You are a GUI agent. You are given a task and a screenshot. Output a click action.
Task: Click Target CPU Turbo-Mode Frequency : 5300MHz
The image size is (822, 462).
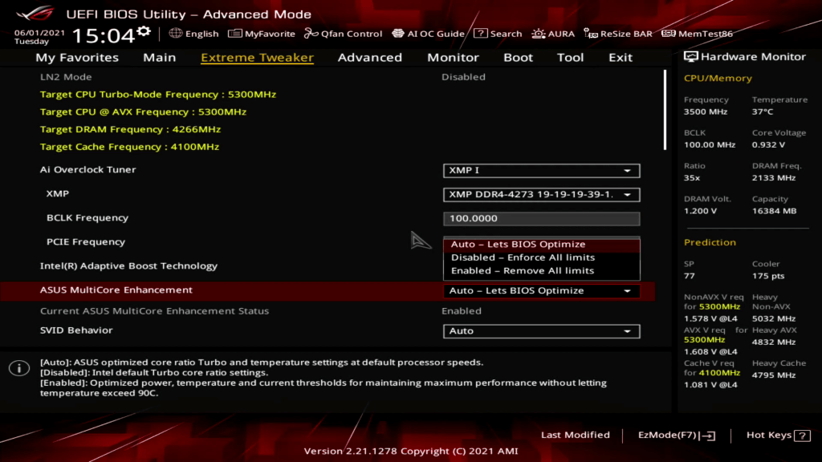(x=158, y=95)
